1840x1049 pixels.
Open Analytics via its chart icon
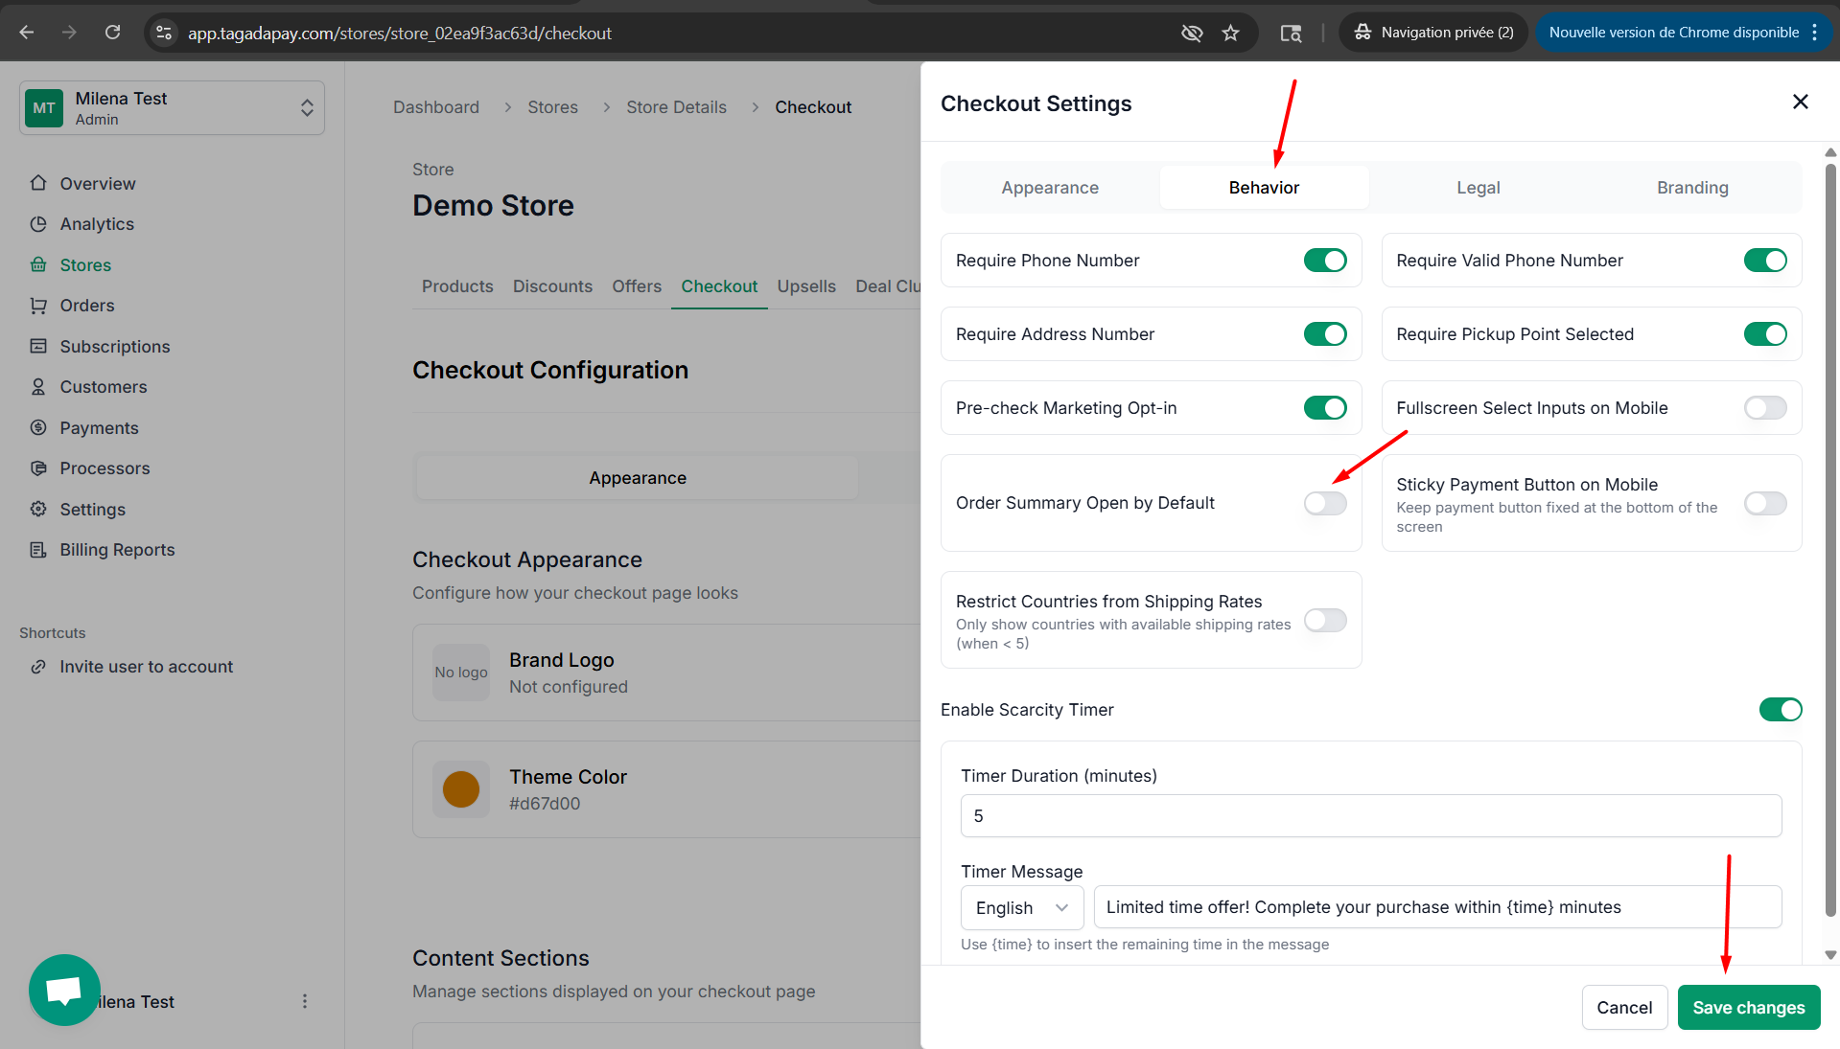pos(38,224)
